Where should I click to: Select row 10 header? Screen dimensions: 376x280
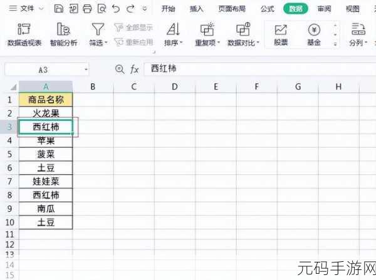pos(9,222)
